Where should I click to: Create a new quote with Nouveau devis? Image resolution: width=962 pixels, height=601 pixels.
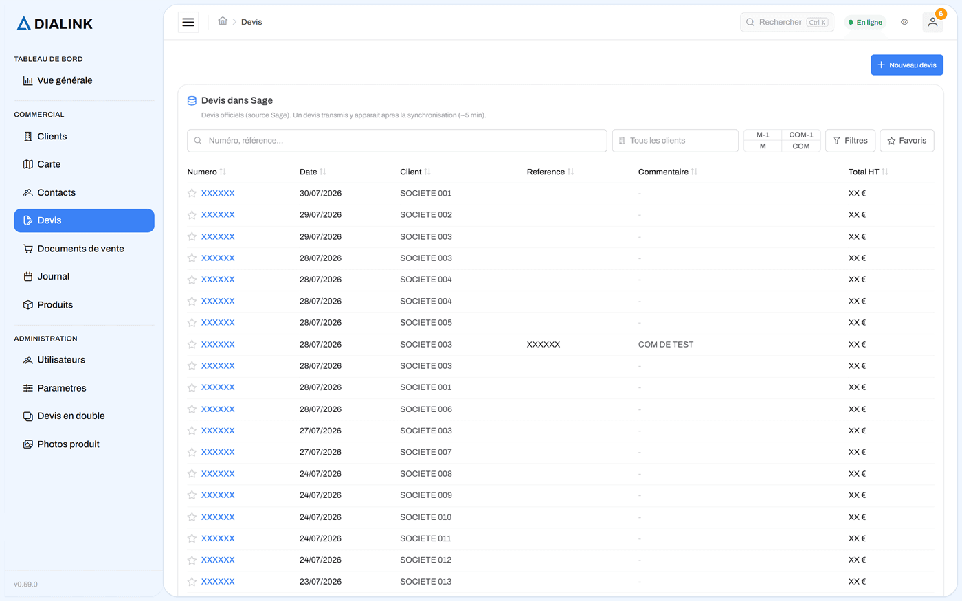(x=906, y=65)
